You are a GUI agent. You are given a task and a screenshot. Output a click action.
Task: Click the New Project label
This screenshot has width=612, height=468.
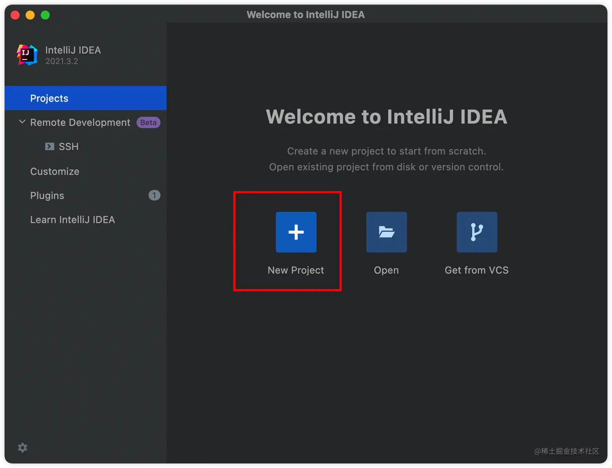coord(296,270)
